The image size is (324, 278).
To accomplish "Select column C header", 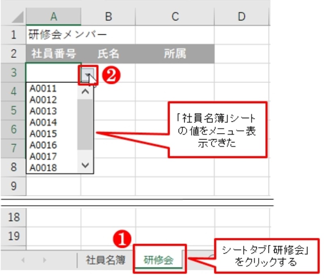I will (175, 16).
